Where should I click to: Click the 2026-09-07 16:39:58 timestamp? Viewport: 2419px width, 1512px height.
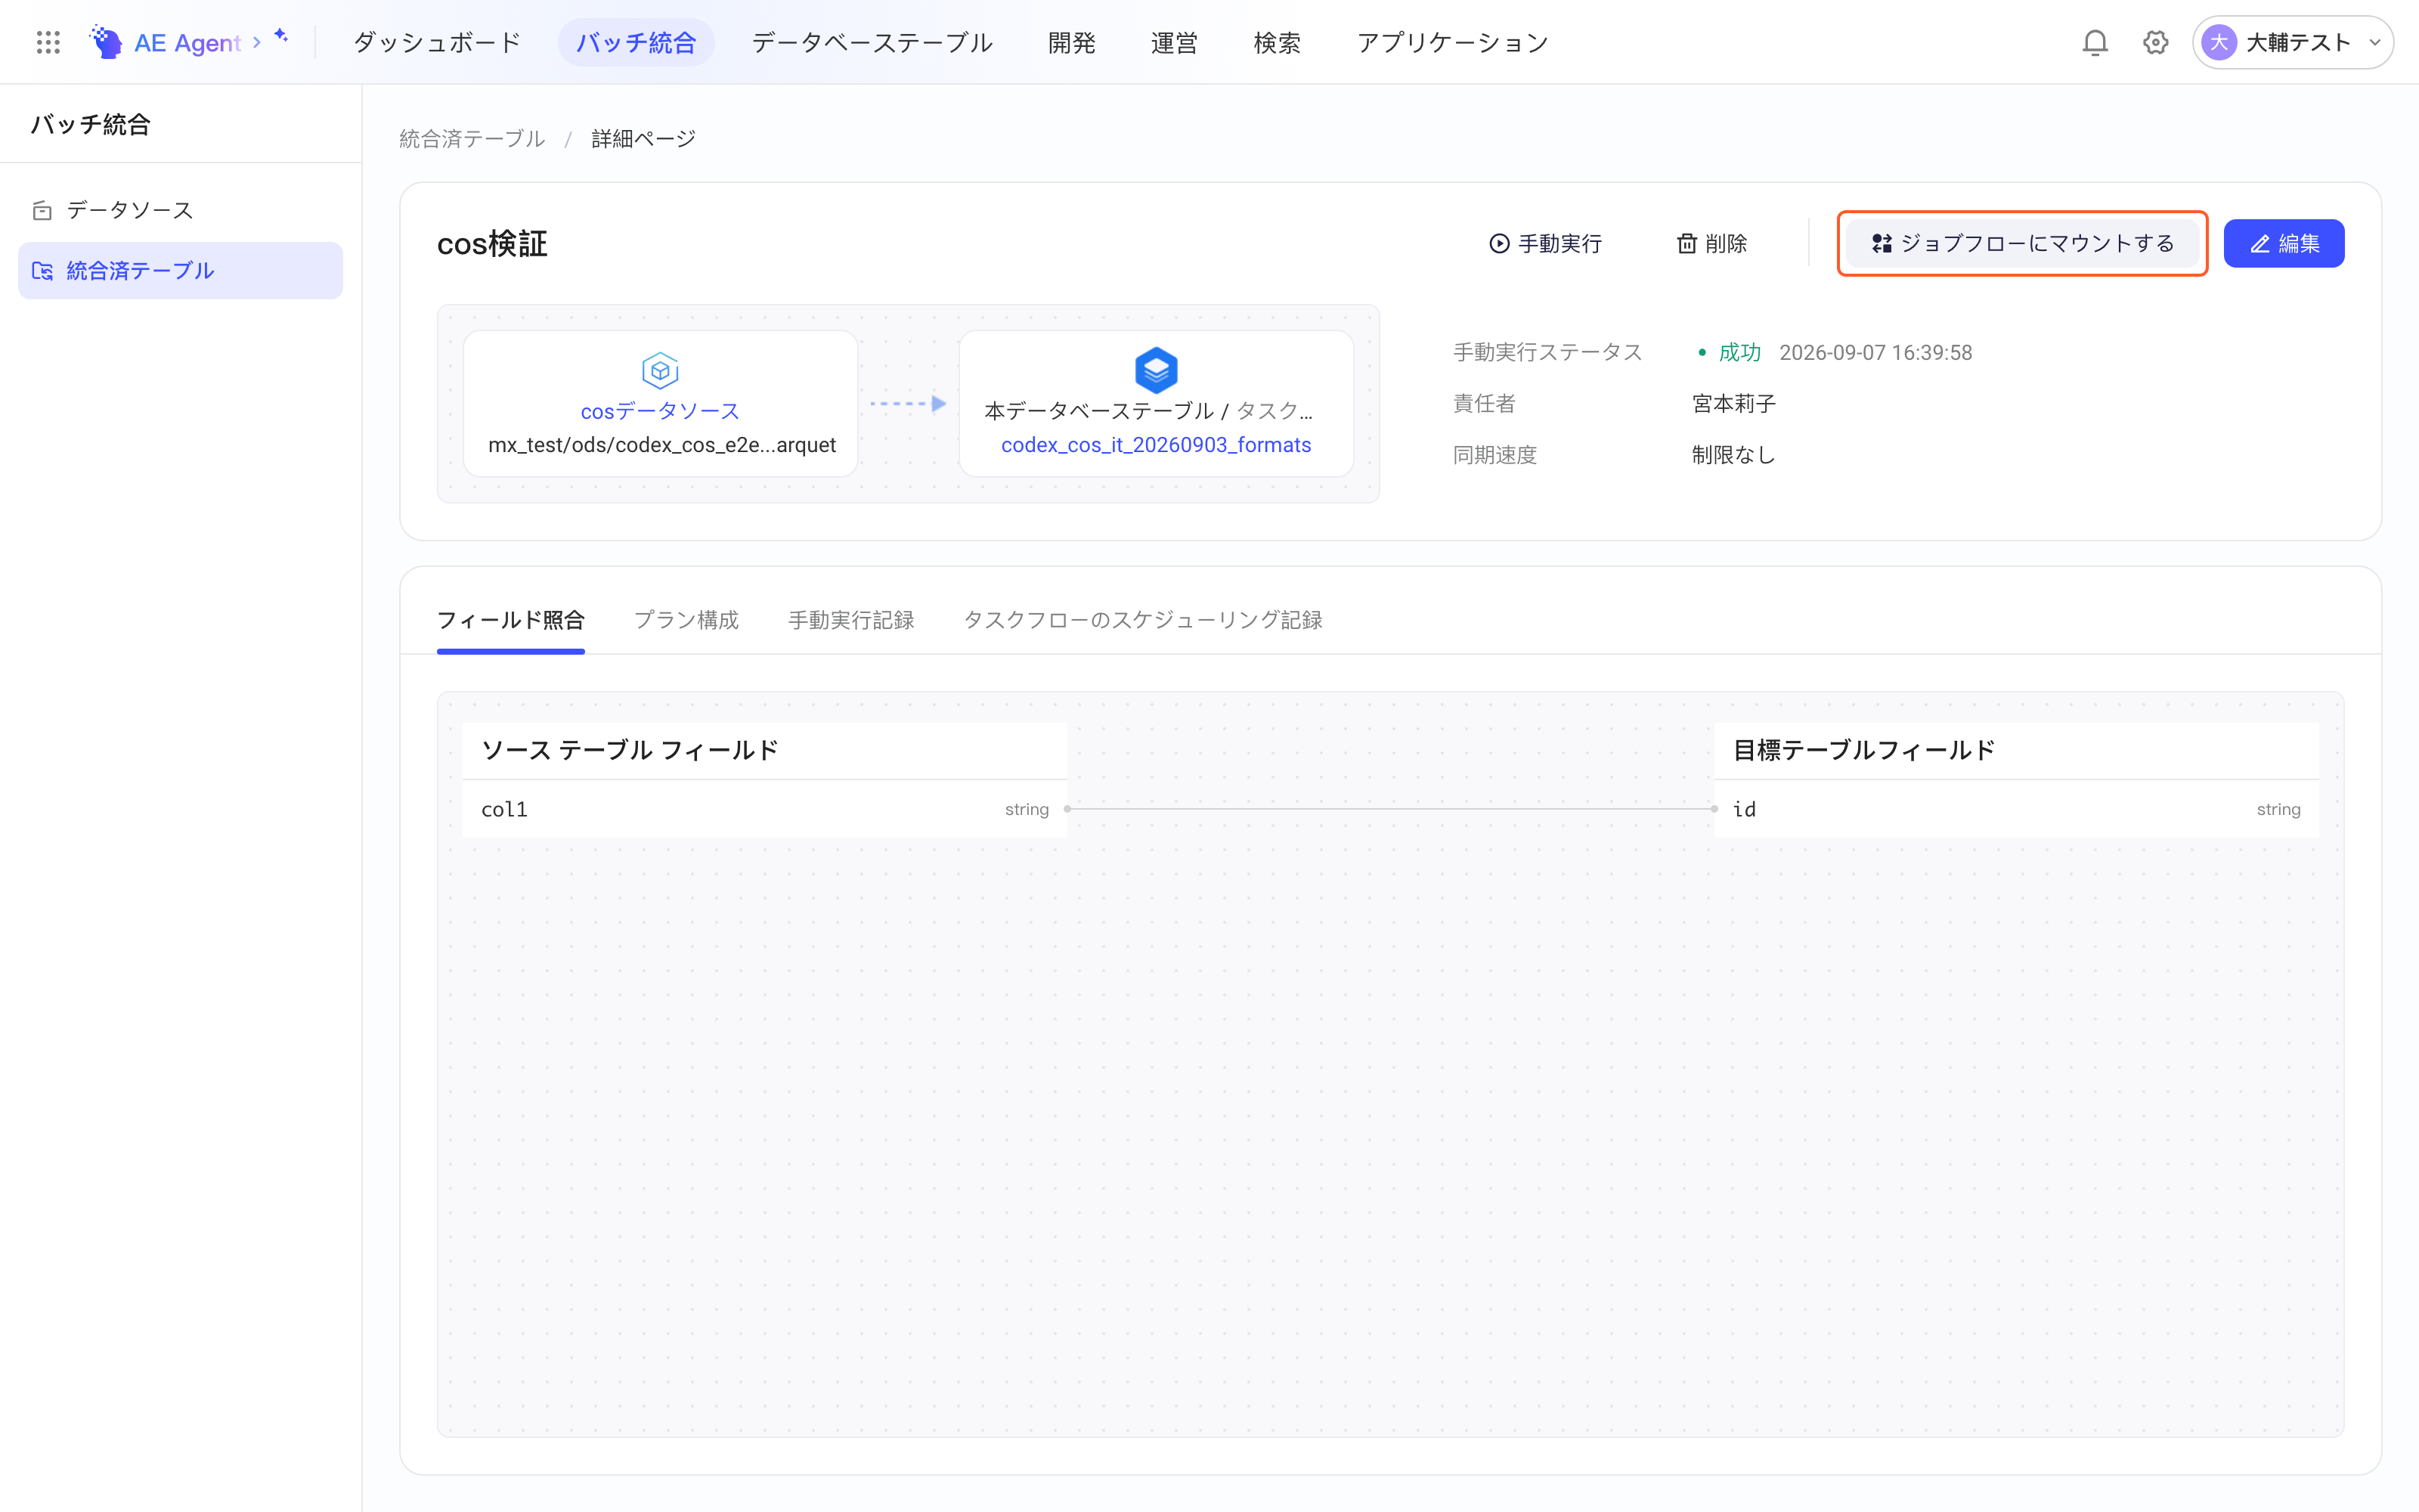coord(1875,353)
